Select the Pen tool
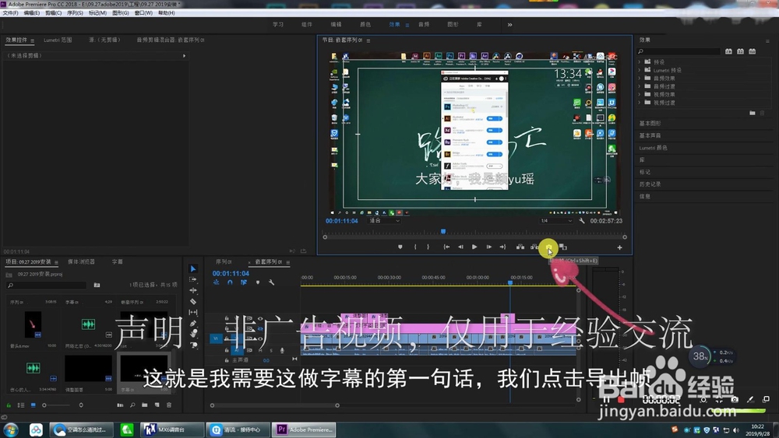 coord(193,324)
